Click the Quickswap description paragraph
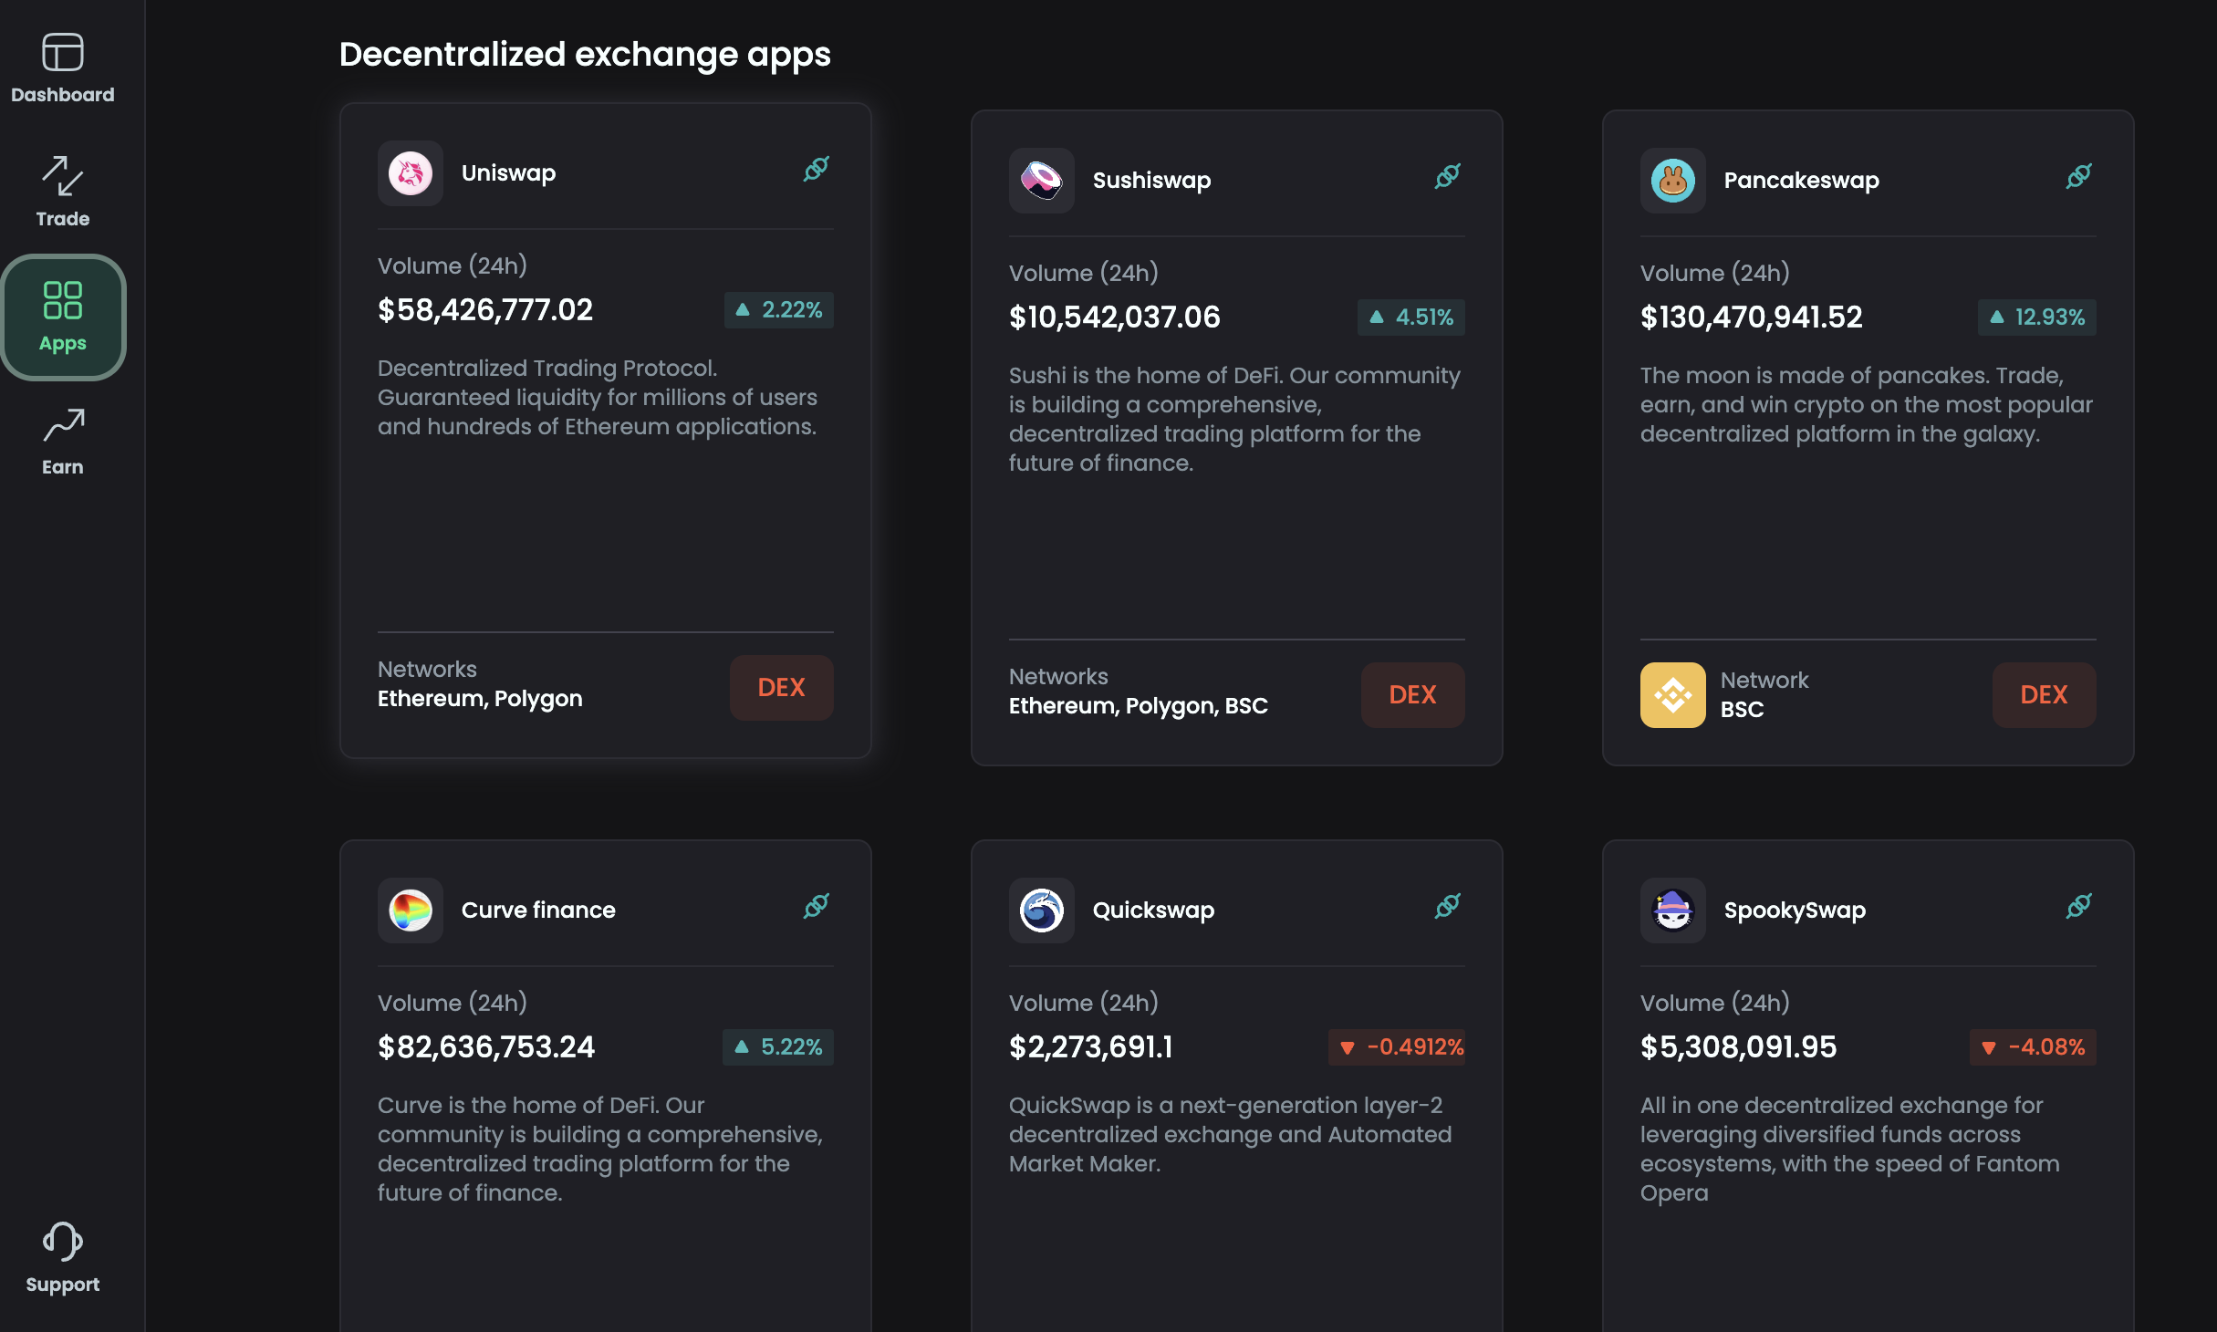 (x=1231, y=1135)
